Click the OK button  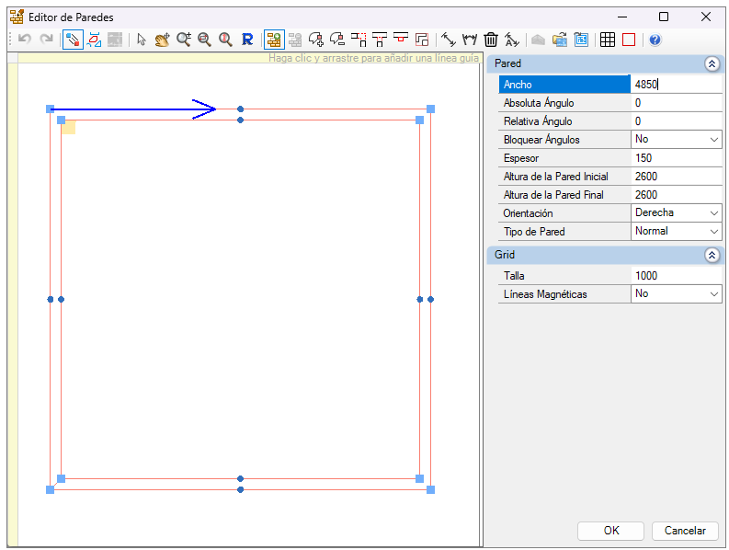point(611,531)
